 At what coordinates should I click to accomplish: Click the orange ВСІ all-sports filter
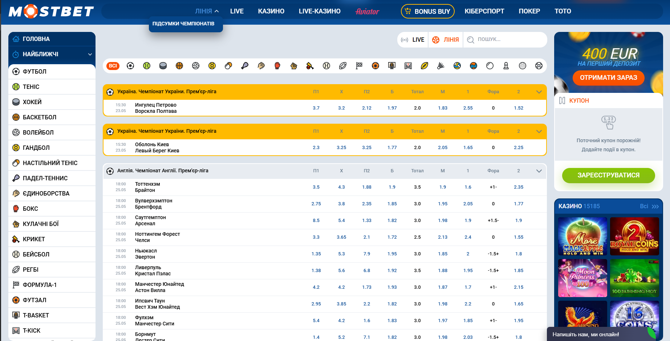click(x=113, y=66)
